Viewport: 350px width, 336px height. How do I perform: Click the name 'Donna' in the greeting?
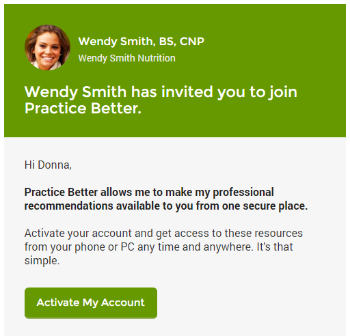pos(53,165)
